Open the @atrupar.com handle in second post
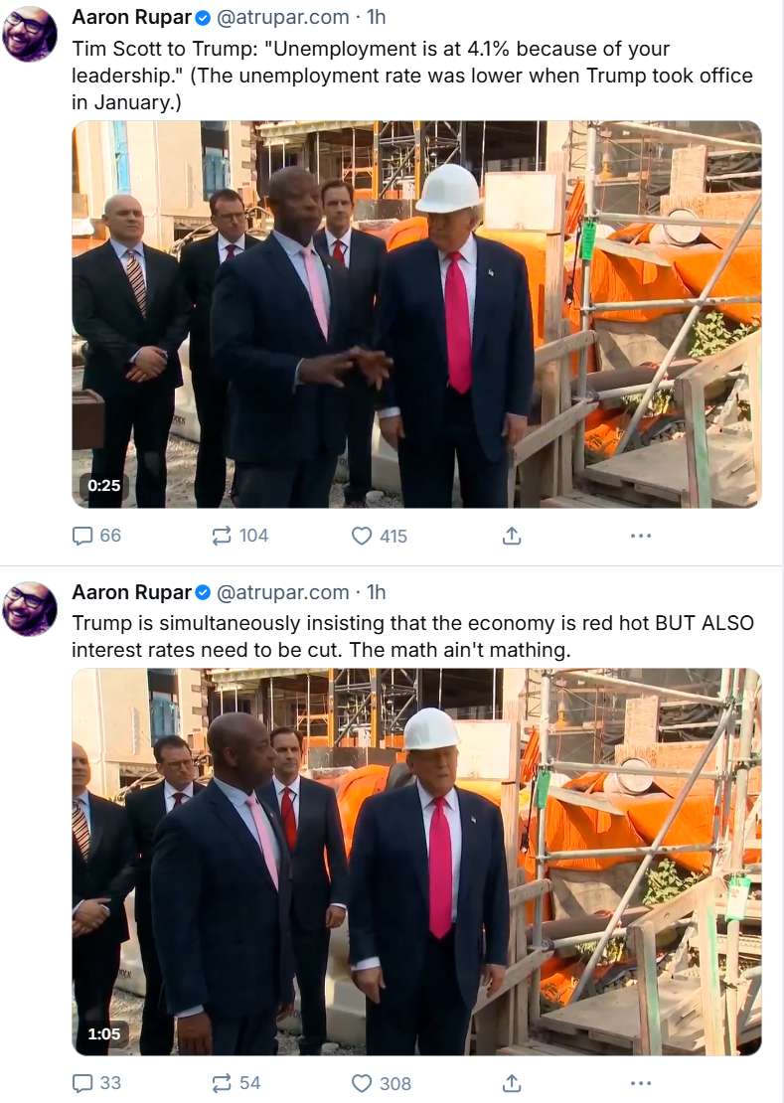The image size is (784, 1103). click(x=282, y=592)
